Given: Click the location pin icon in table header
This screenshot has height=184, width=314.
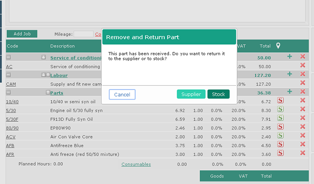Looking at the screenshot, I should [x=278, y=45].
